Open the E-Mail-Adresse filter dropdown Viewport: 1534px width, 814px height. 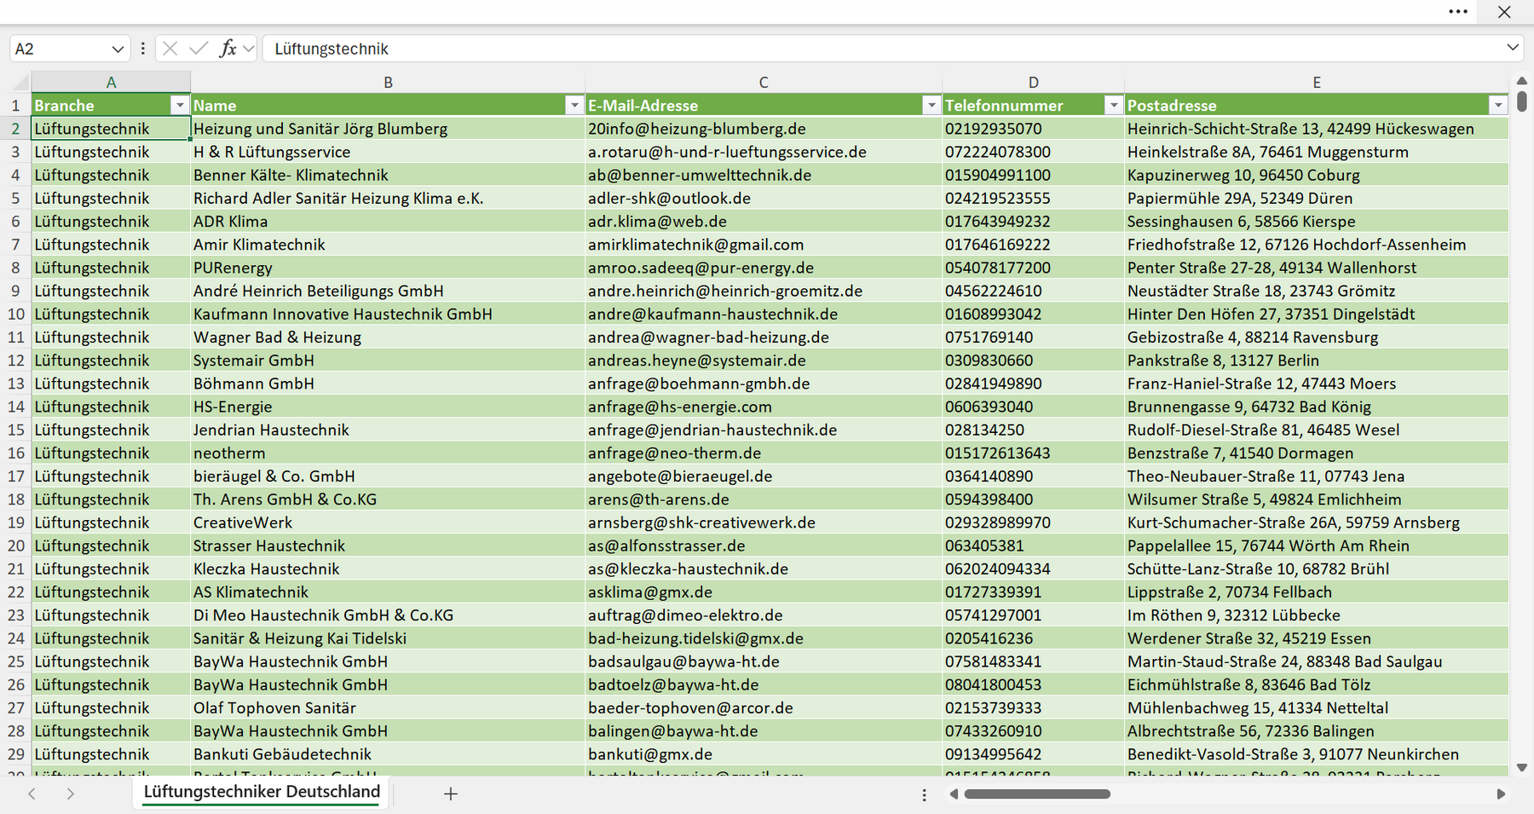[x=931, y=106]
